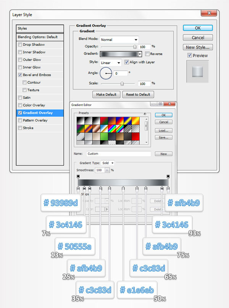
Task: Click Cancel in the Gradient Editor
Action: [164, 122]
